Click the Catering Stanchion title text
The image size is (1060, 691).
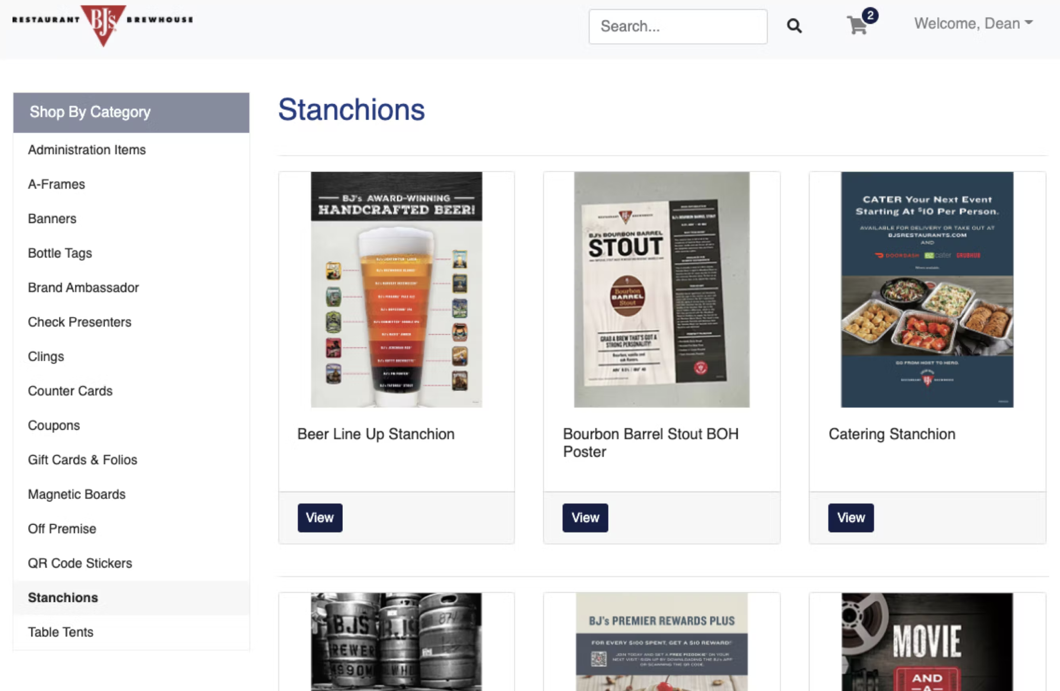891,434
